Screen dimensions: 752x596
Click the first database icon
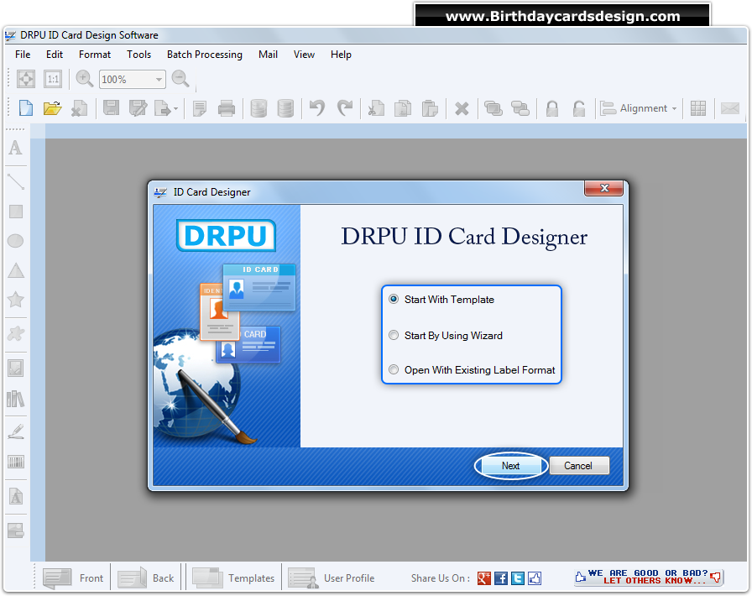pyautogui.click(x=258, y=108)
